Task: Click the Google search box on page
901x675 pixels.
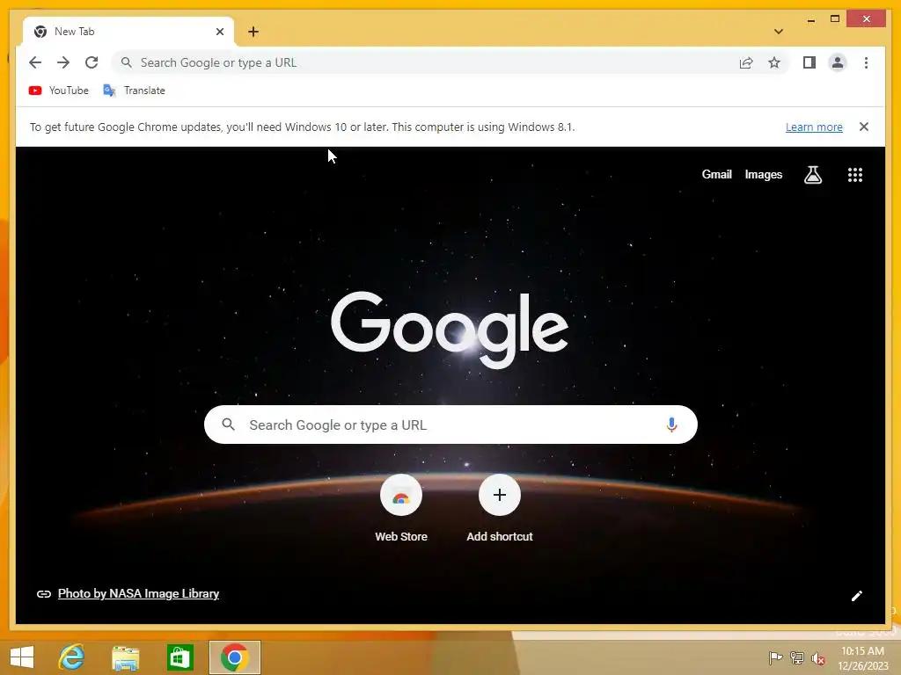Action: (x=450, y=425)
